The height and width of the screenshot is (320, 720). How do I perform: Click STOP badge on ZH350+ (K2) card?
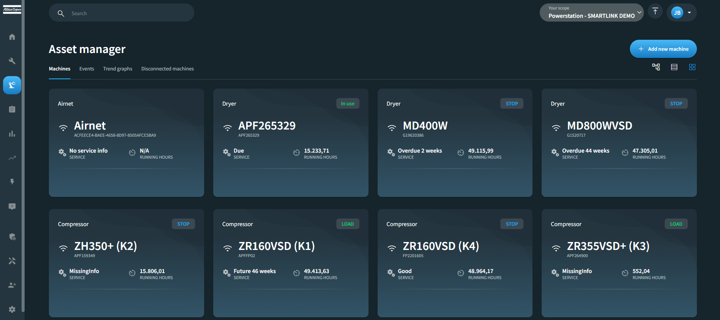pyautogui.click(x=183, y=224)
